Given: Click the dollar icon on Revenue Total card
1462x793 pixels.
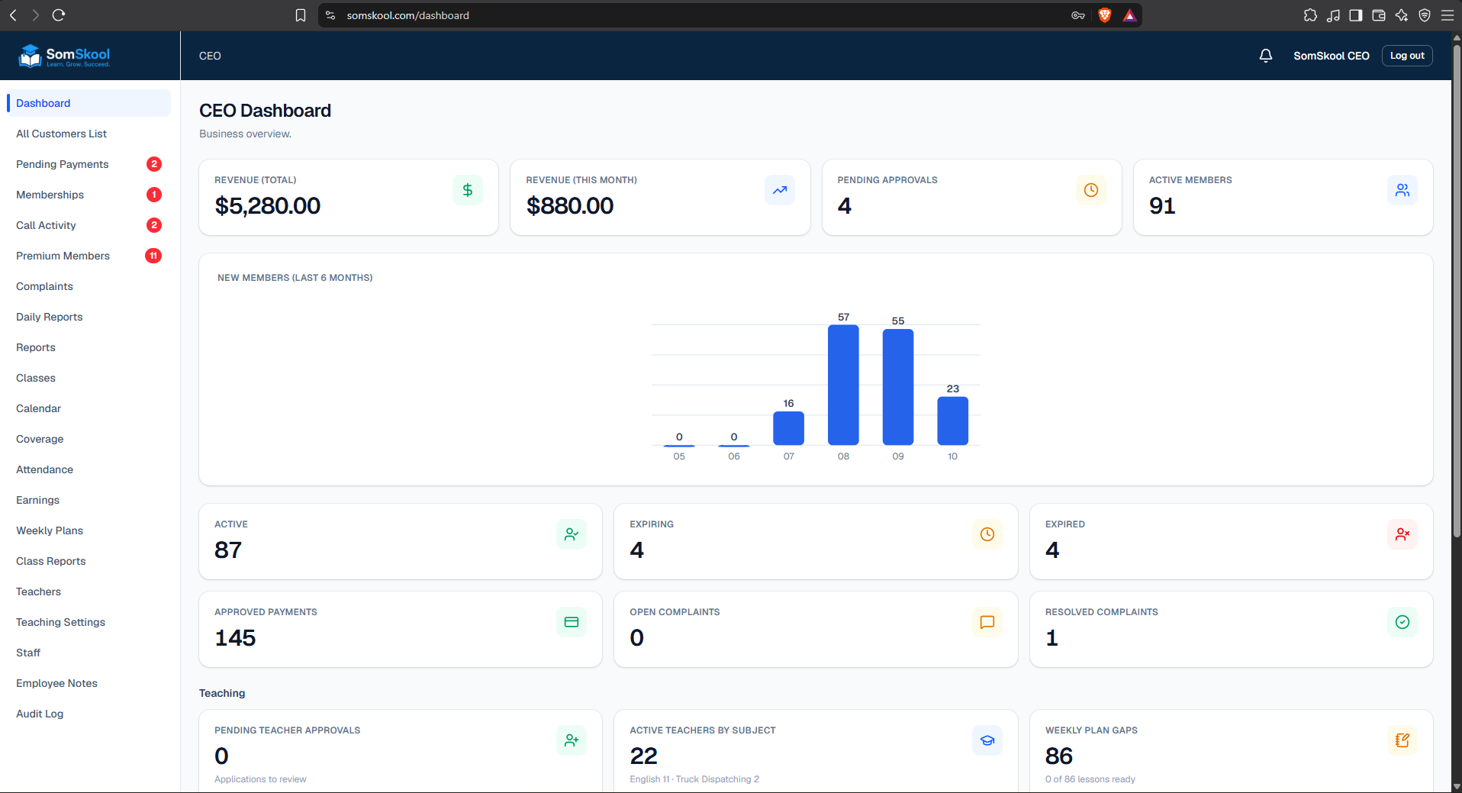Looking at the screenshot, I should [x=468, y=190].
